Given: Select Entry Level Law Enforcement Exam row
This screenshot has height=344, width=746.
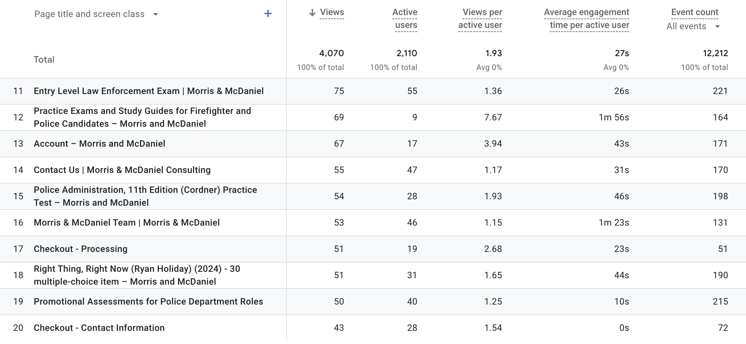Looking at the screenshot, I should point(148,91).
